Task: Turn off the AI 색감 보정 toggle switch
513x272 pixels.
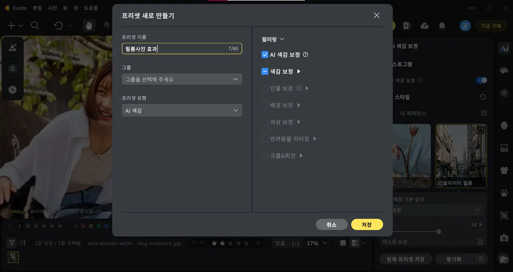Action: click(x=481, y=80)
